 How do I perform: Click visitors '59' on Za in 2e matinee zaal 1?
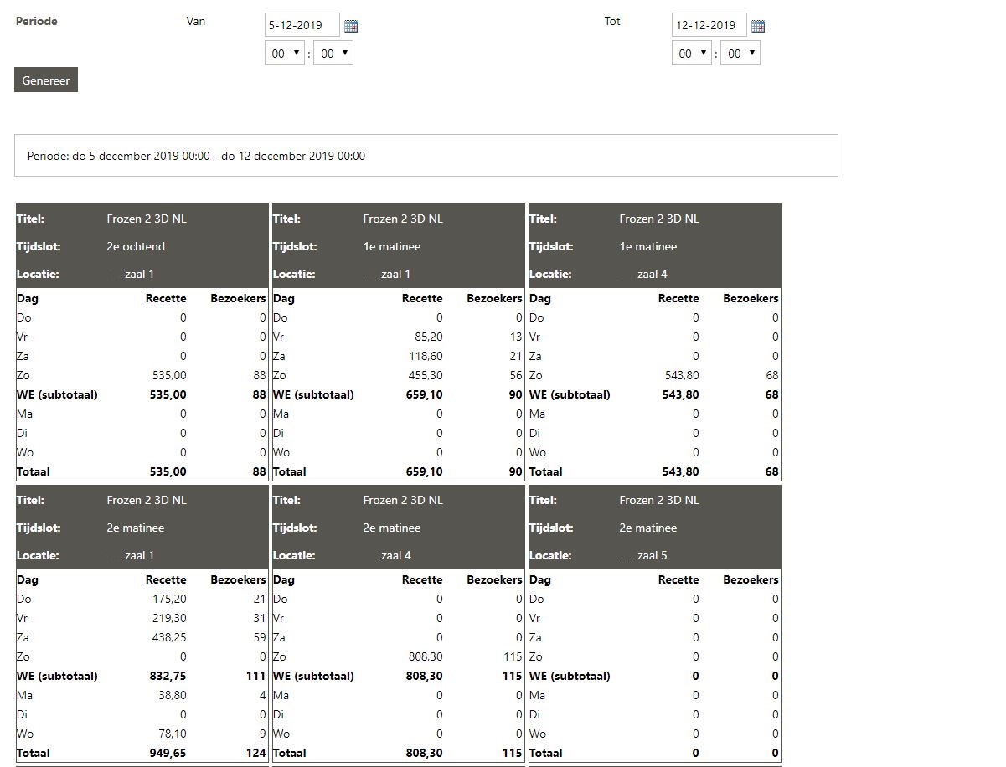(x=259, y=637)
